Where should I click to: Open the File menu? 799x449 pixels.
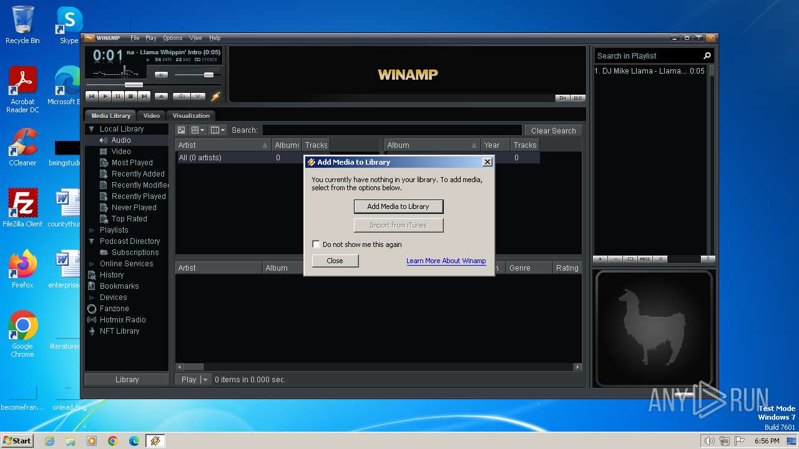point(135,38)
